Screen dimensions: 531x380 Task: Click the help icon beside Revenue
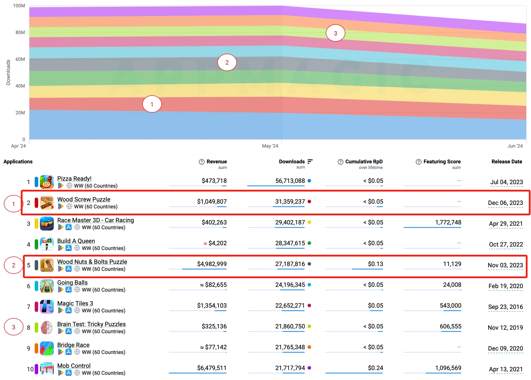tap(201, 162)
